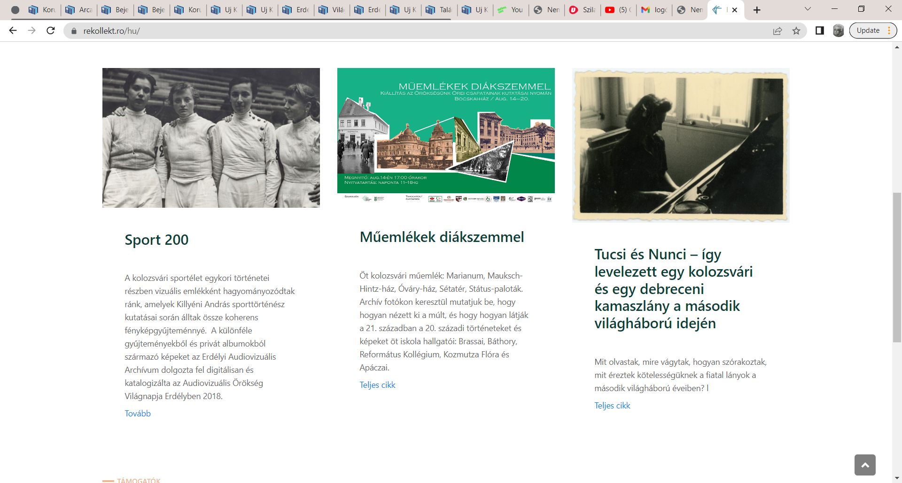Open the Sport 200 article heading
This screenshot has width=902, height=483.
pos(156,240)
